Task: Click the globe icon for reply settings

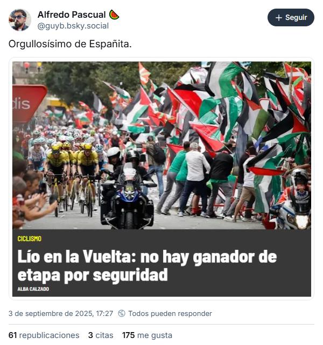Action: click(122, 313)
